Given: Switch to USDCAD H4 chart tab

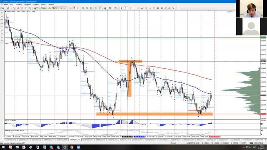Looking at the screenshot, I should (x=36, y=140).
